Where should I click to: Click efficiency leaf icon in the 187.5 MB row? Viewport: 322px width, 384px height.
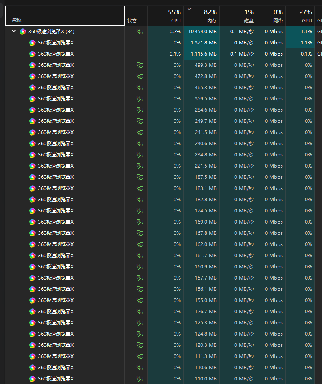coord(140,177)
